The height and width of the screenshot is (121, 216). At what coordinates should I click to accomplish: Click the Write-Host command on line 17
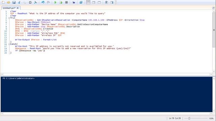pos(21,46)
